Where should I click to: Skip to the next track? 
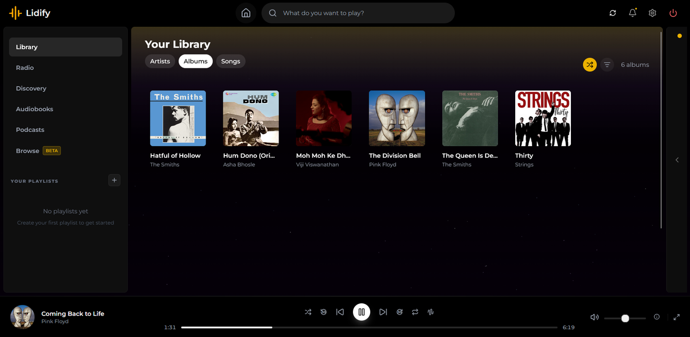pos(383,312)
